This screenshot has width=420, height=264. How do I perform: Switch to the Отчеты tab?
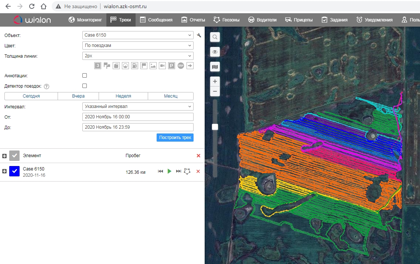pos(194,20)
